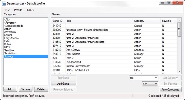Screen dimensions: 185x100
Task: Select the Europa Universalis IV row
Action: [x=114, y=66]
